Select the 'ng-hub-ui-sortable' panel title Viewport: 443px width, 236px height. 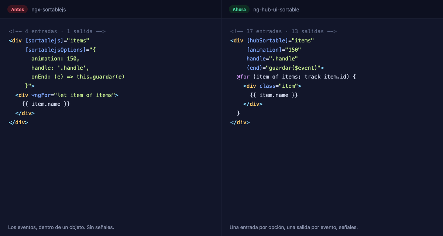276,10
